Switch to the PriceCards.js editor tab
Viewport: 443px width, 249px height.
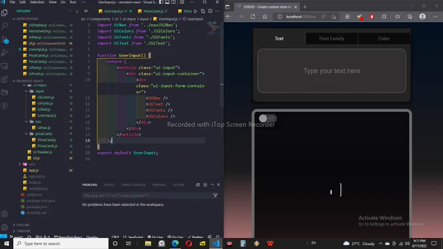coord(152,11)
